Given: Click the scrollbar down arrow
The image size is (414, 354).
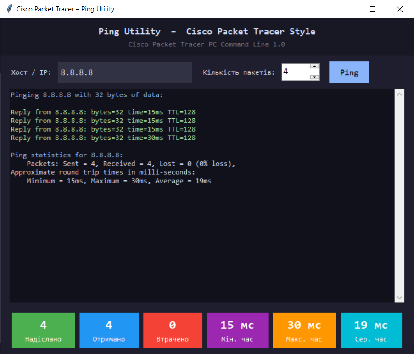Looking at the screenshot, I should pos(399,298).
